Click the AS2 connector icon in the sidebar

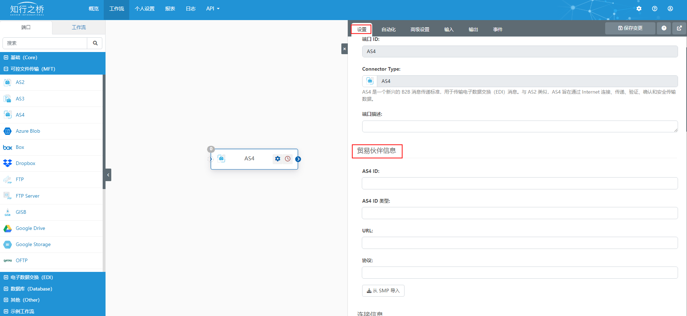point(8,82)
